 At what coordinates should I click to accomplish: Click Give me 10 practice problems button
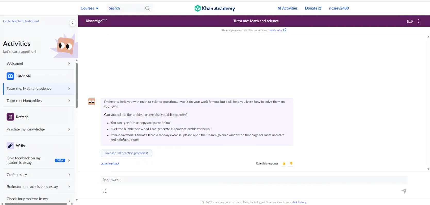(x=126, y=153)
